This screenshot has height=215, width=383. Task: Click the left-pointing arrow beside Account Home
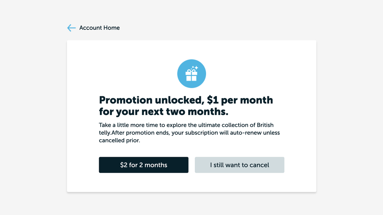point(71,28)
